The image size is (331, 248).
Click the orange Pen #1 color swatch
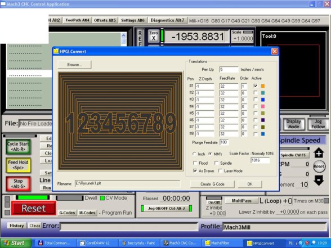pyautogui.click(x=263, y=86)
